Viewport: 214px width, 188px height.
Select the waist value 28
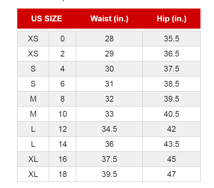[x=109, y=39]
